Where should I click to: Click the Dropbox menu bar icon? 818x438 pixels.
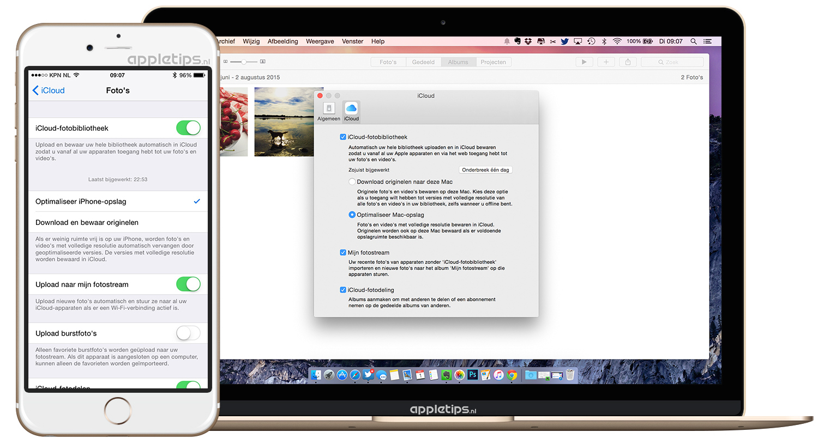528,41
